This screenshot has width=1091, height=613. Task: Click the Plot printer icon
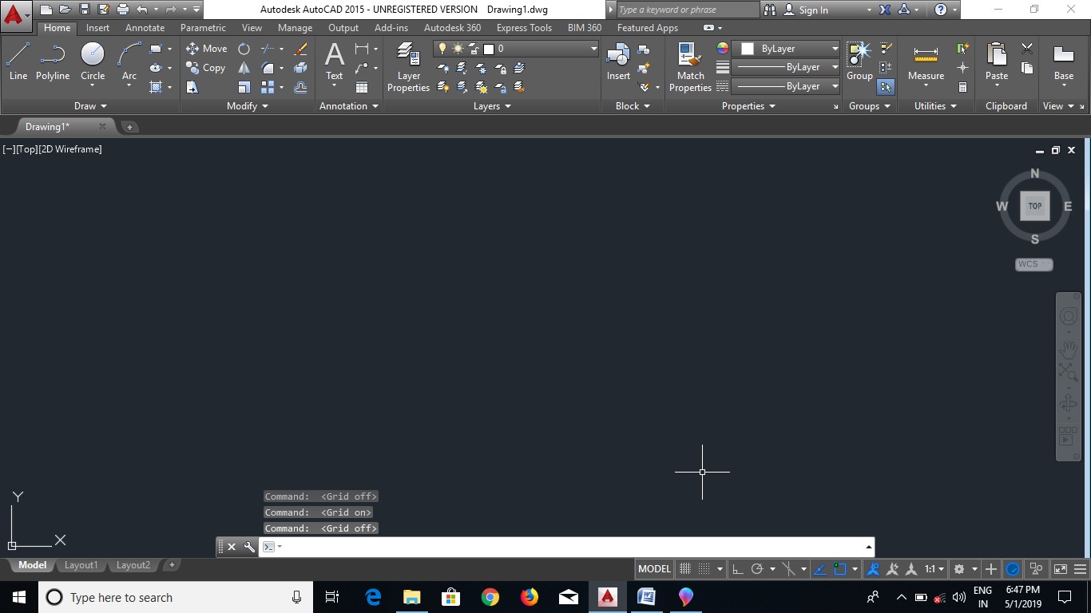tap(122, 10)
